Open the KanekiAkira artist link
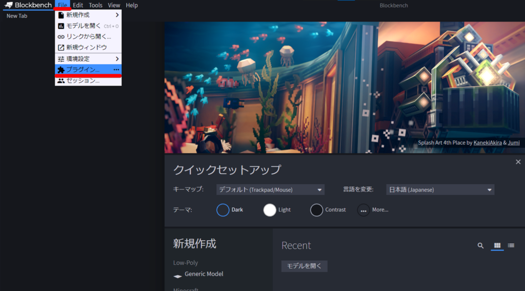Screen dimensions: 525x291 [487, 143]
